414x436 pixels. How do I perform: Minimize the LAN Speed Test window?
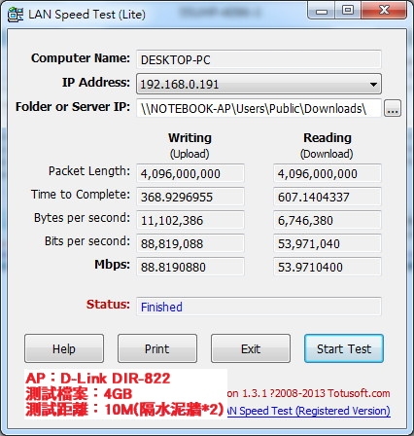pyautogui.click(x=322, y=11)
